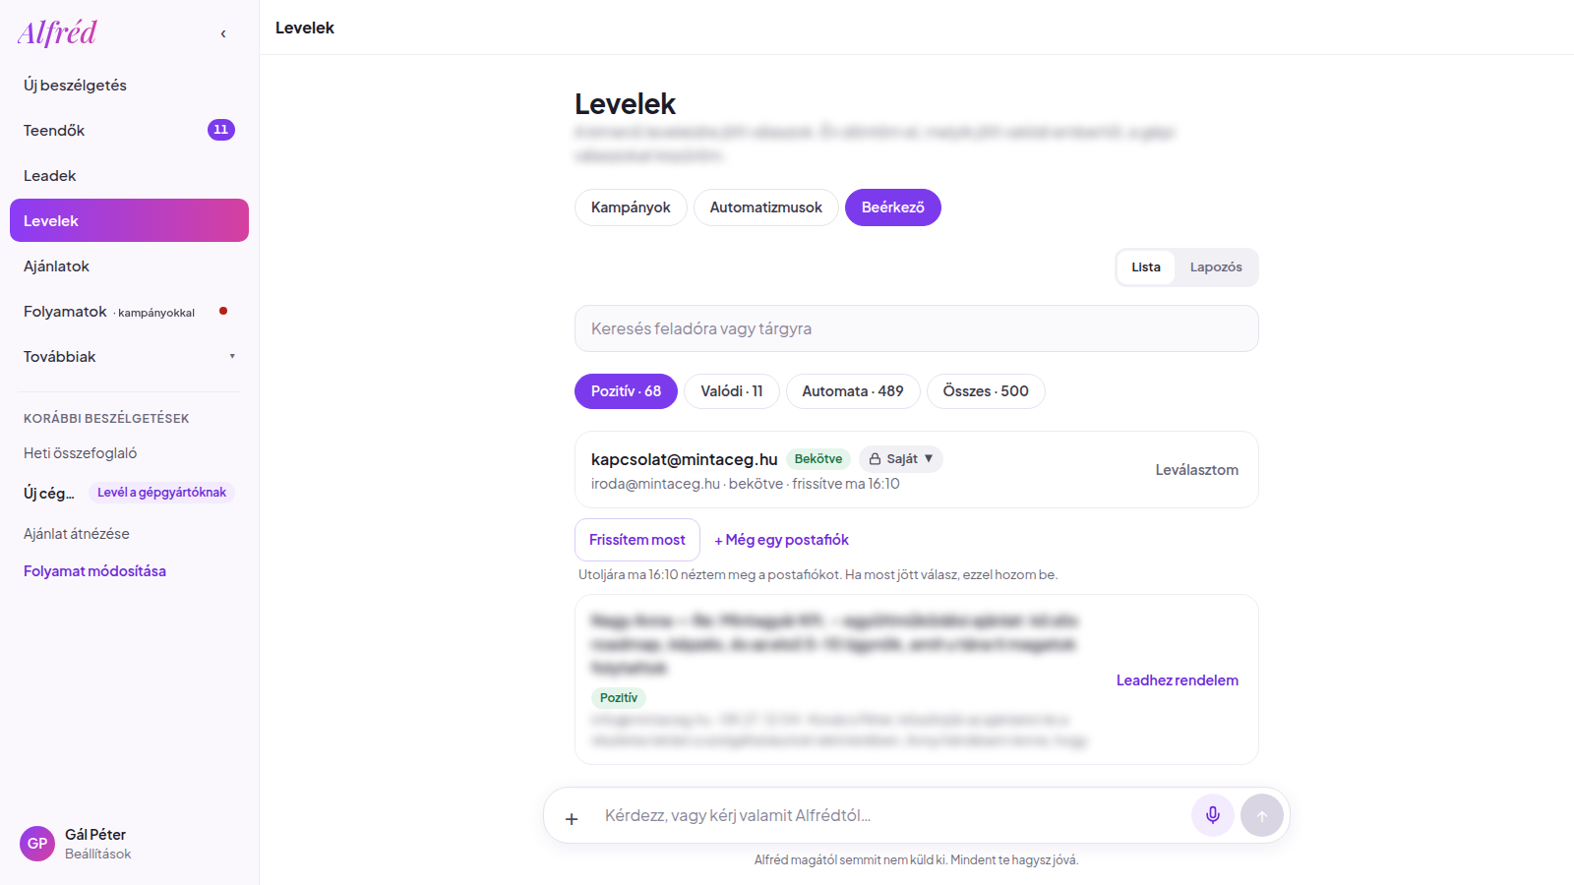Click the red dot next to Folyamatok

(223, 311)
